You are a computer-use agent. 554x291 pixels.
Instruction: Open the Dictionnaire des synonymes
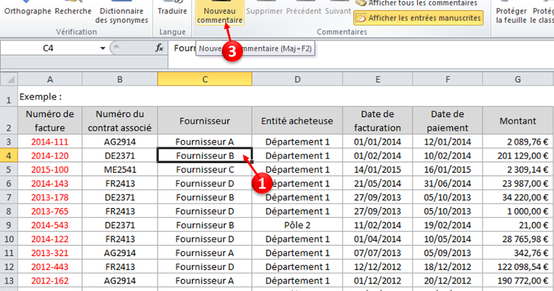[121, 11]
